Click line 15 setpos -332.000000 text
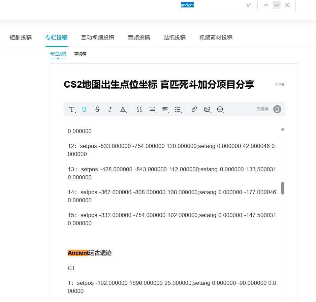Screen dimensions: 316x302 pyautogui.click(x=172, y=219)
